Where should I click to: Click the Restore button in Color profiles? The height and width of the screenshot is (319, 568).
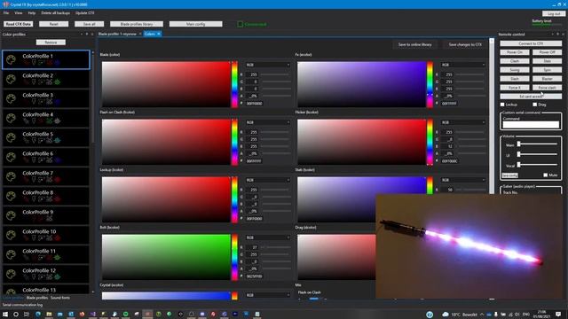(51, 43)
